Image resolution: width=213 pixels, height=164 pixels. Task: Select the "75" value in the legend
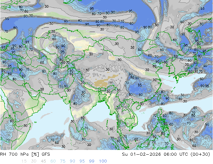tap(62, 161)
